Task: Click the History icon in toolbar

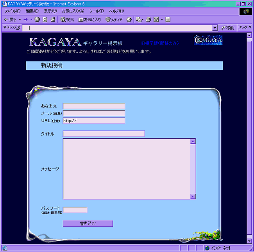Action: tap(129, 20)
